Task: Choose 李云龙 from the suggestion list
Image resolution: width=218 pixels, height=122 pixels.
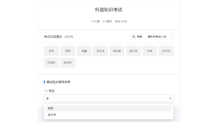Action: [108, 115]
